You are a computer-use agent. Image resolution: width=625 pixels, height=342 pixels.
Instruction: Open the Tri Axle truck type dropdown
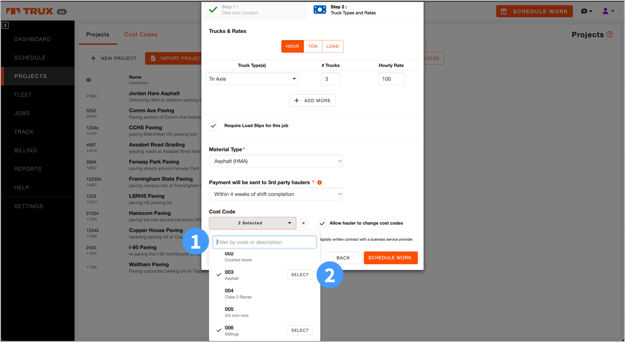coord(252,79)
